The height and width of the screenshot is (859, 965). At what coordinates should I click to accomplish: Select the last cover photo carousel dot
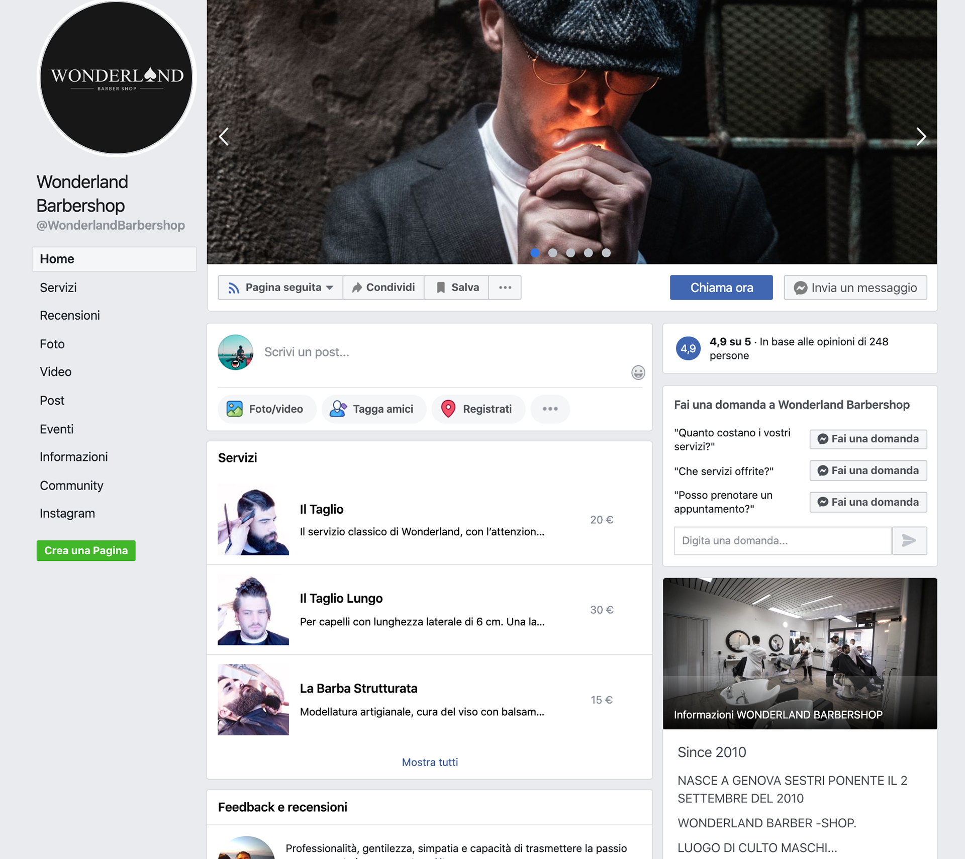pyautogui.click(x=606, y=253)
